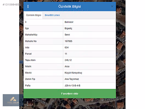Select the Tapu Alanı value 246,12
The image size is (145, 109).
(68, 60)
